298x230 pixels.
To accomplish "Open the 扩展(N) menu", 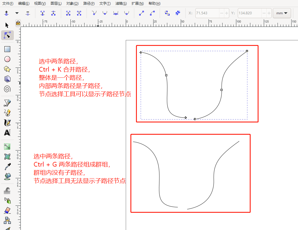I will tap(138, 4).
